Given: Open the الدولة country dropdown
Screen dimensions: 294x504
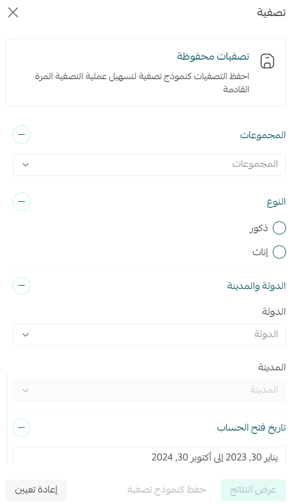Looking at the screenshot, I should 149,335.
